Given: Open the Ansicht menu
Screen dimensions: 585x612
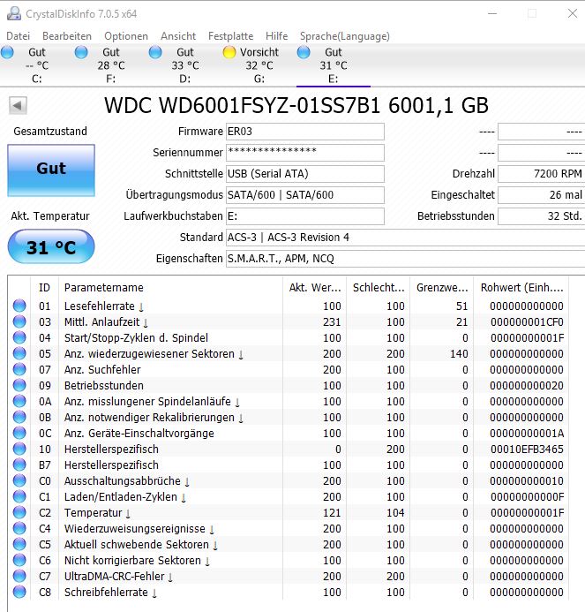Looking at the screenshot, I should [178, 36].
